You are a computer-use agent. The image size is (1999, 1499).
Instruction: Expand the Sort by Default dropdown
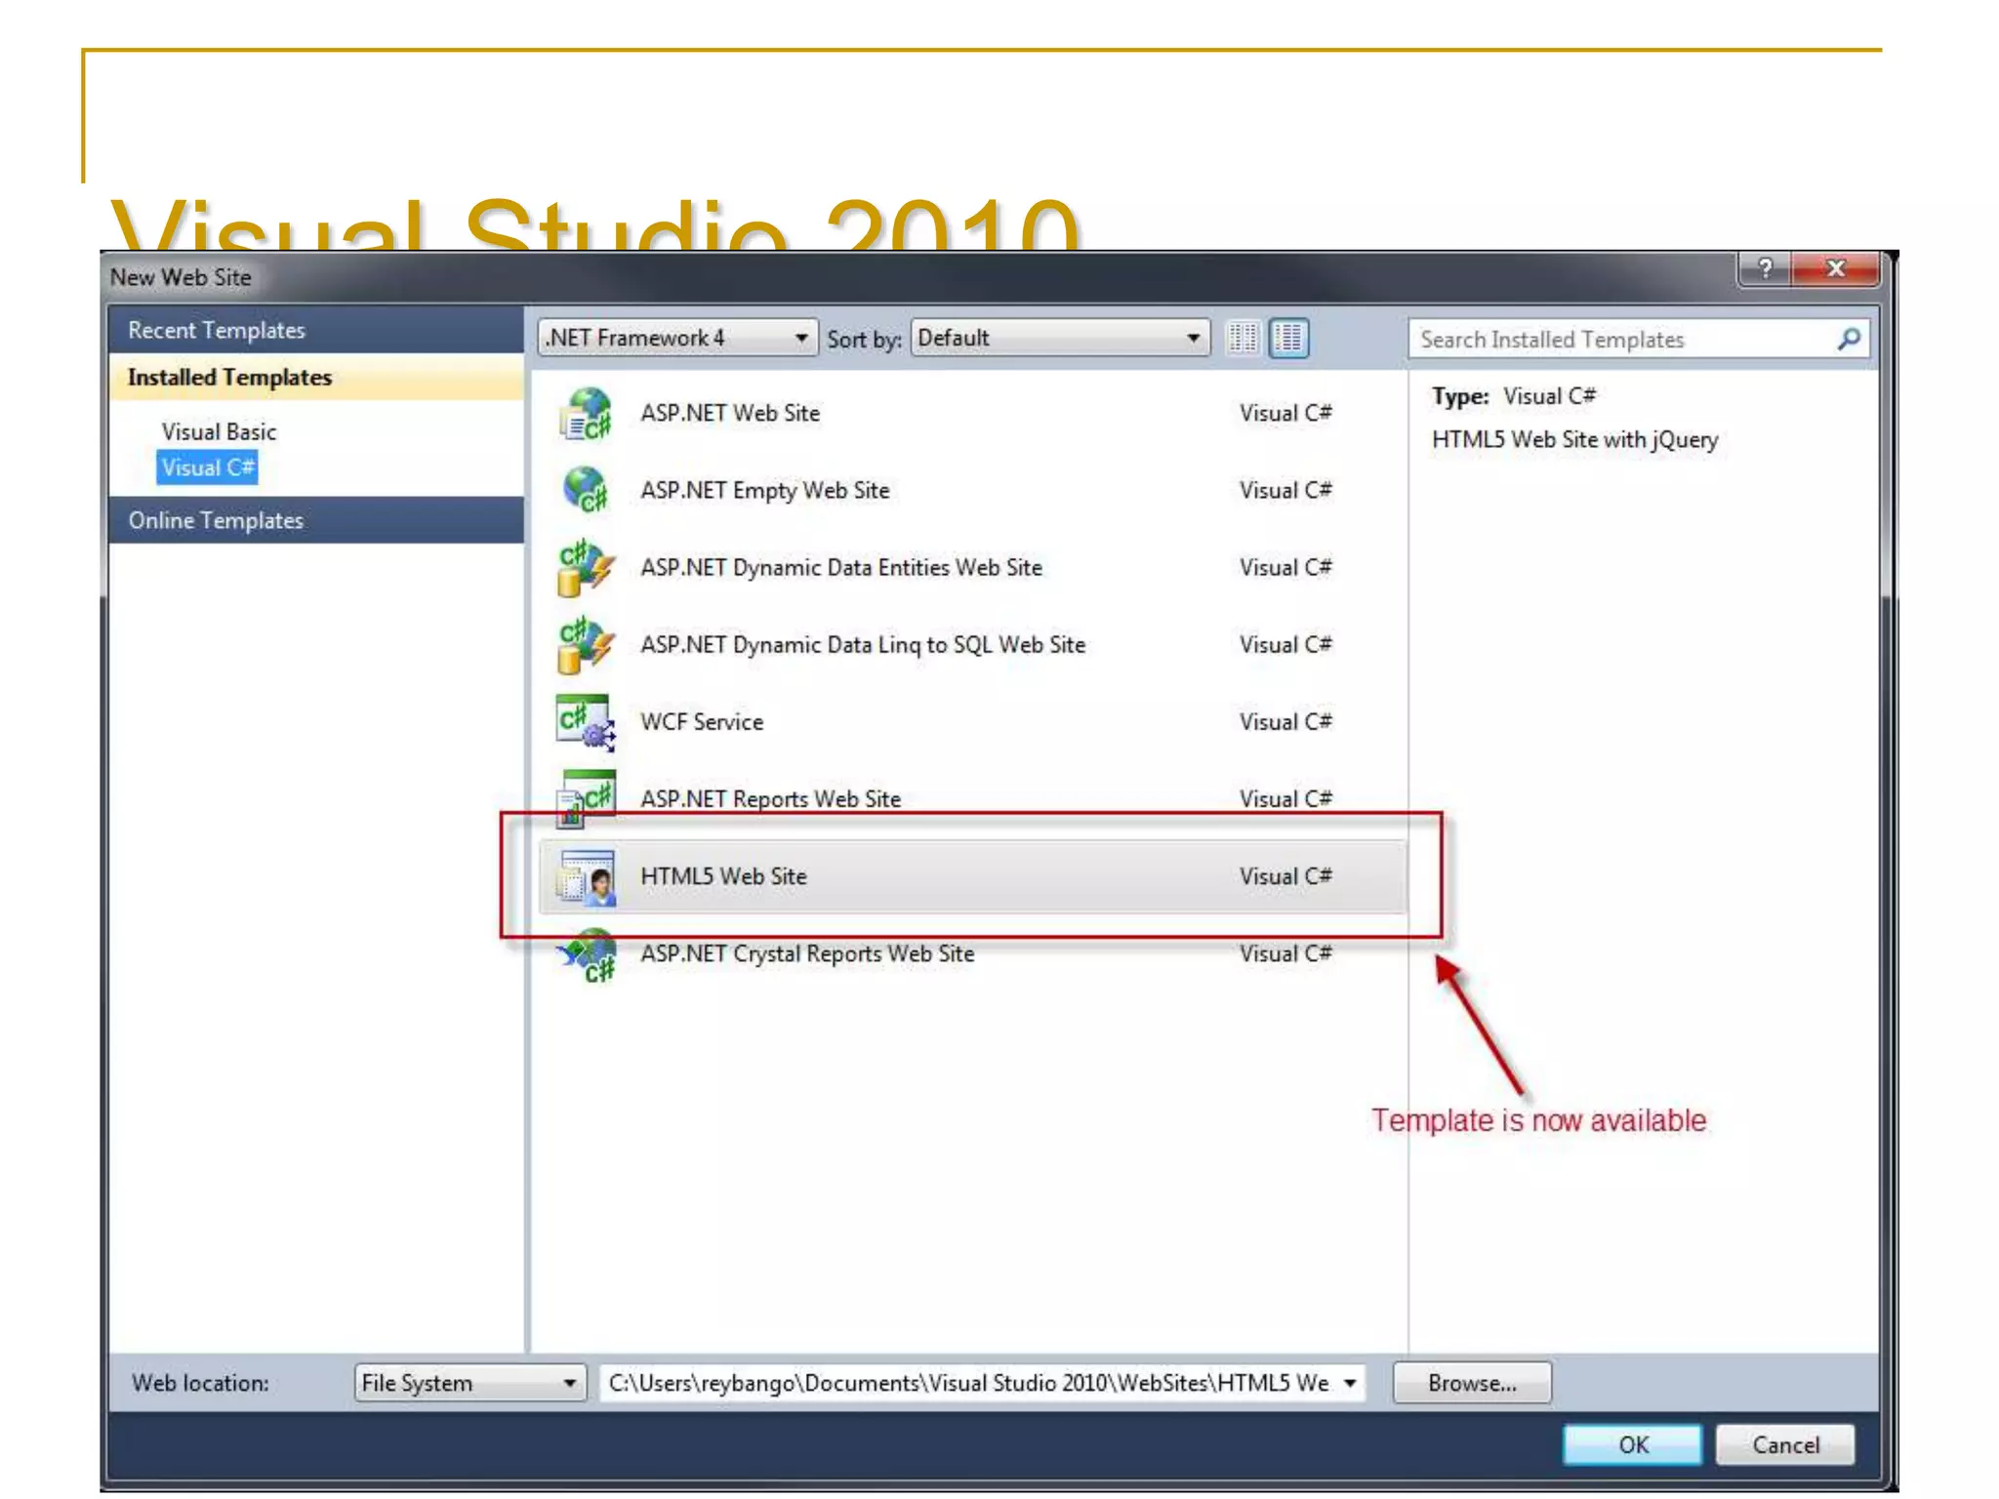(x=1060, y=339)
